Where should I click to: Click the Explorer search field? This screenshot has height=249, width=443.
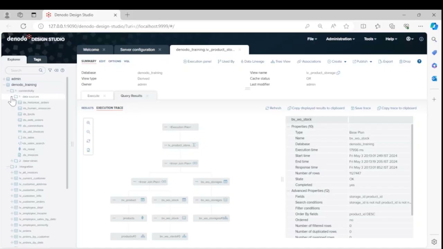[x=24, y=70]
